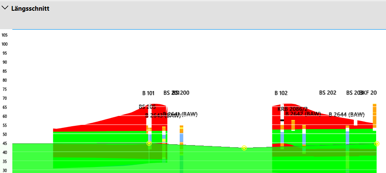Click the BS 202 borehole label

click(328, 93)
